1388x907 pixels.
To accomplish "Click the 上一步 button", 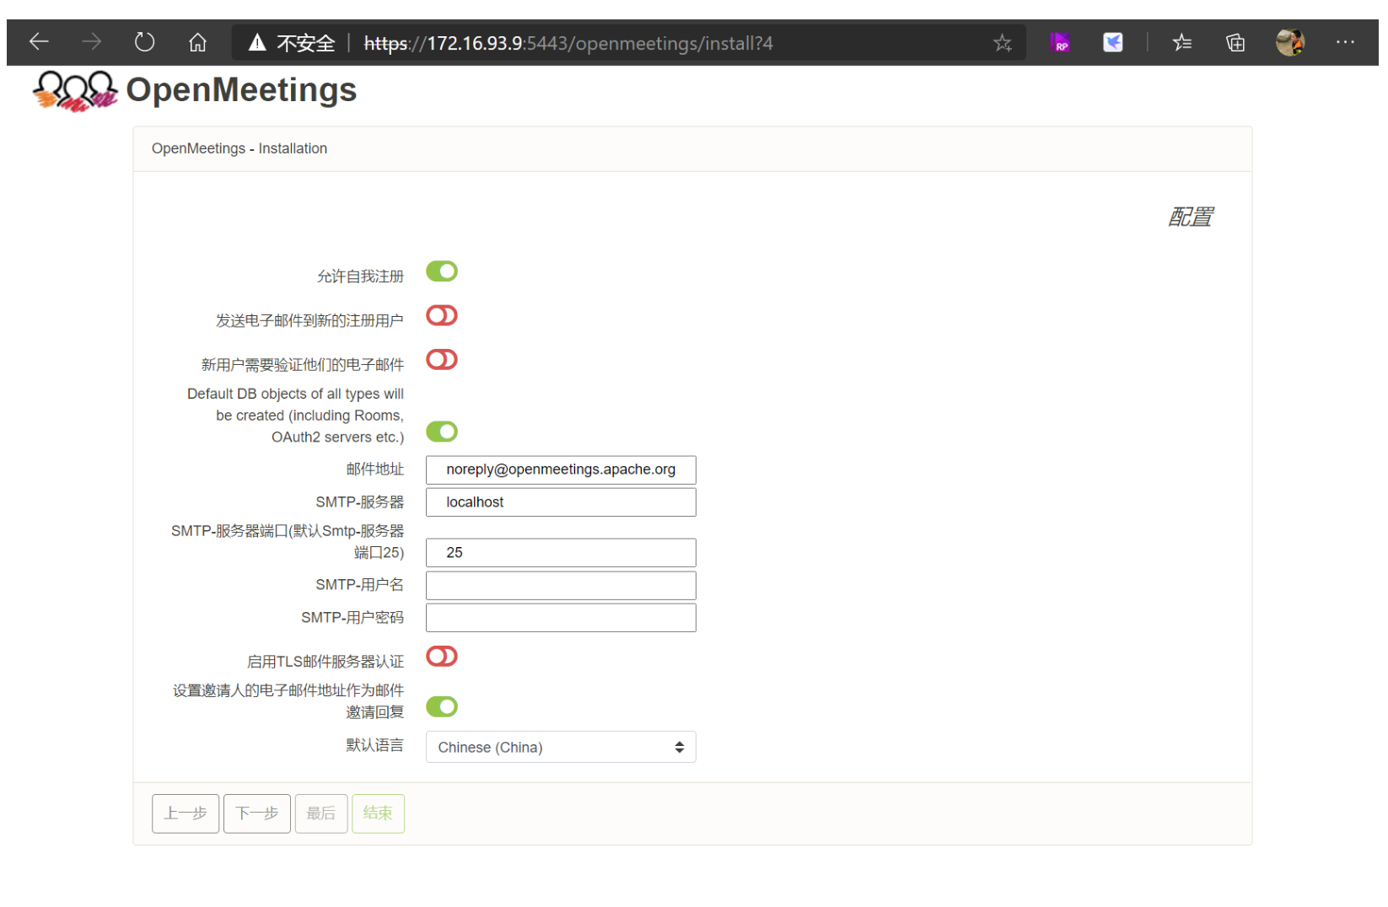I will point(186,813).
